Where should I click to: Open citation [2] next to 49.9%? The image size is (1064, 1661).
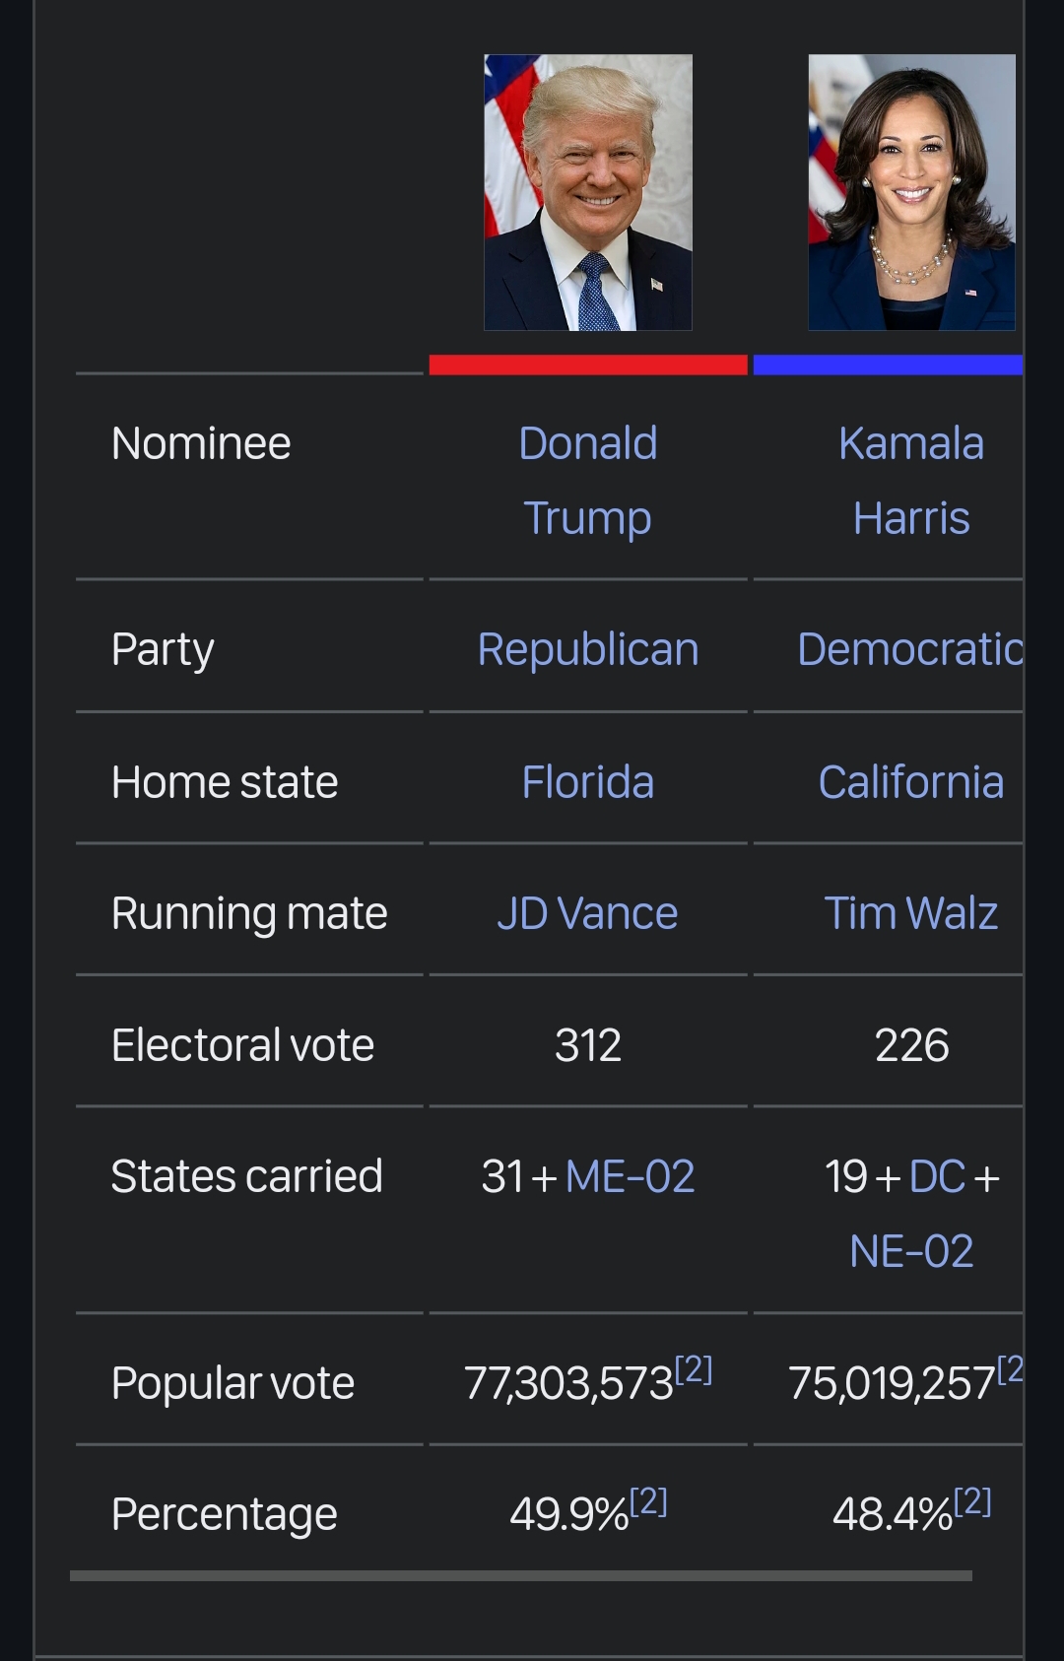648,1501
